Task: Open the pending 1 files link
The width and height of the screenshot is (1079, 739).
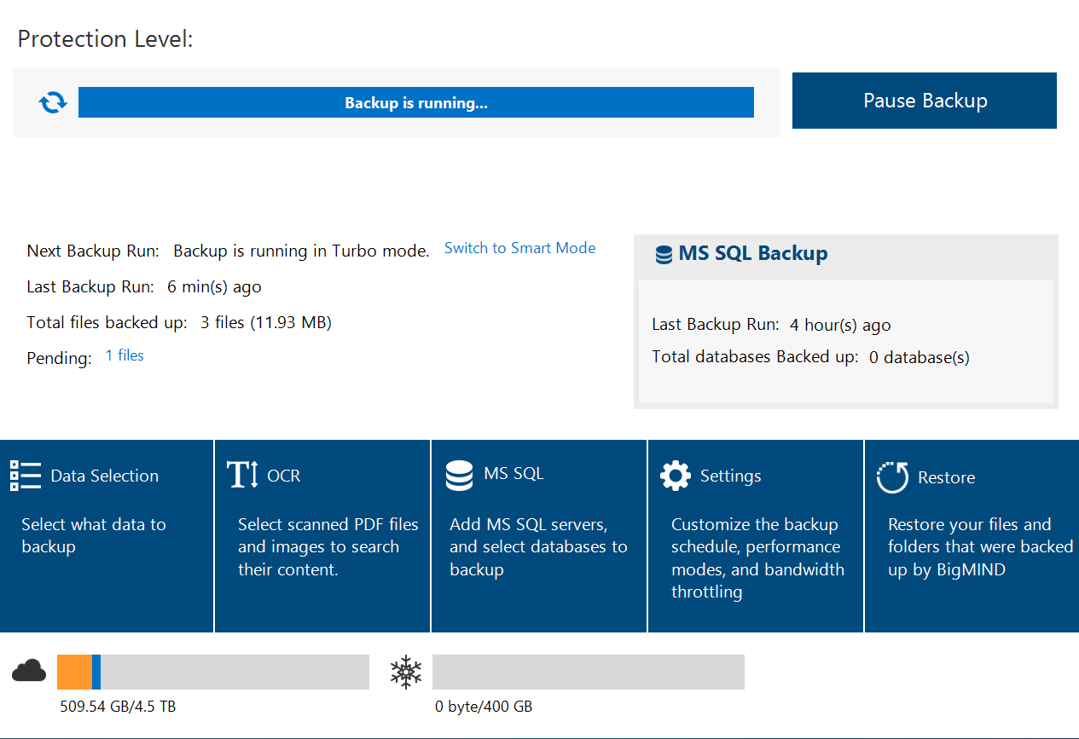Action: pyautogui.click(x=125, y=355)
